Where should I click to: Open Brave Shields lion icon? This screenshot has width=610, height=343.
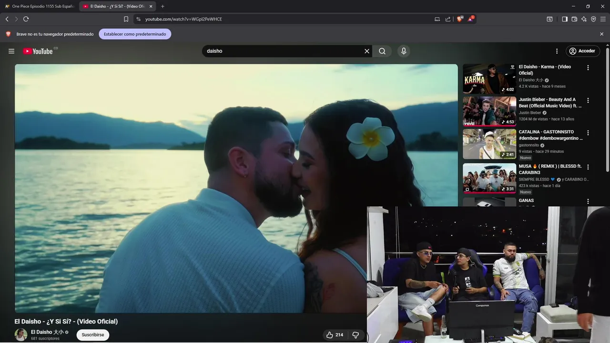click(x=460, y=19)
